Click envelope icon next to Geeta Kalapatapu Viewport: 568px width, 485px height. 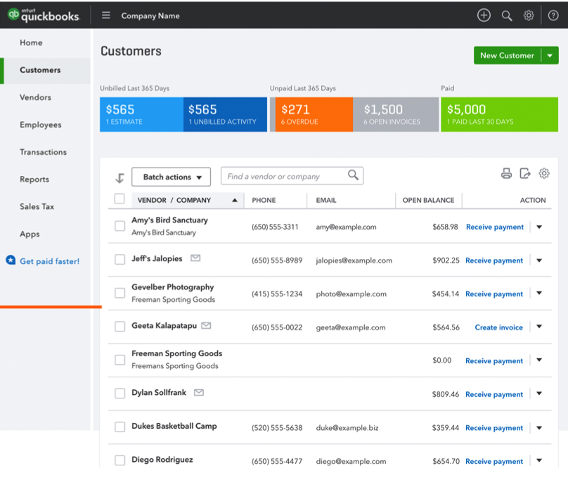(x=206, y=325)
